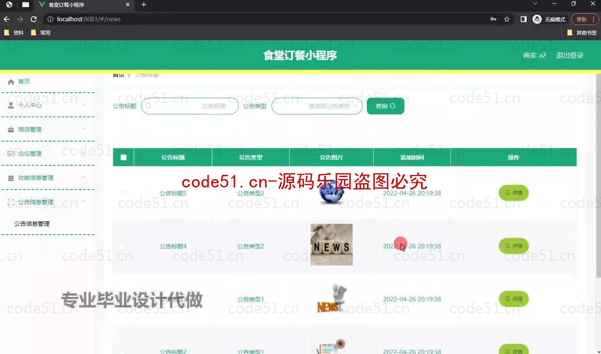Toggle the browser side panel icon
The width and height of the screenshot is (601, 354).
coord(523,19)
